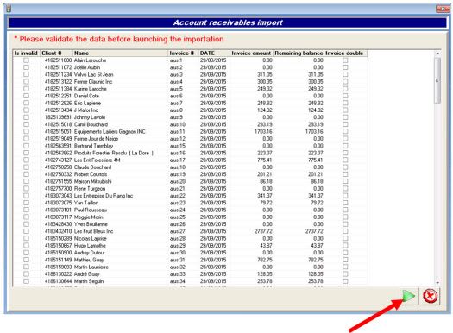The height and width of the screenshot is (333, 453).
Task: Sort by the 'DATE' column header
Action: 214,53
